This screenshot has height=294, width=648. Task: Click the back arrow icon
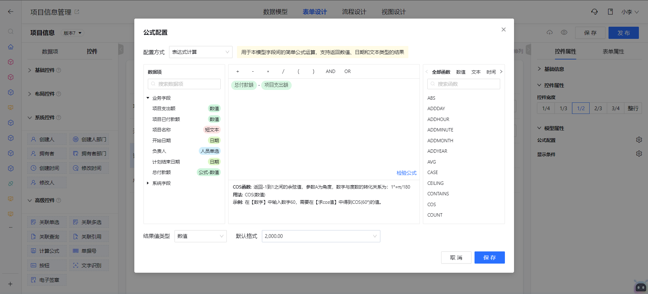[11, 12]
